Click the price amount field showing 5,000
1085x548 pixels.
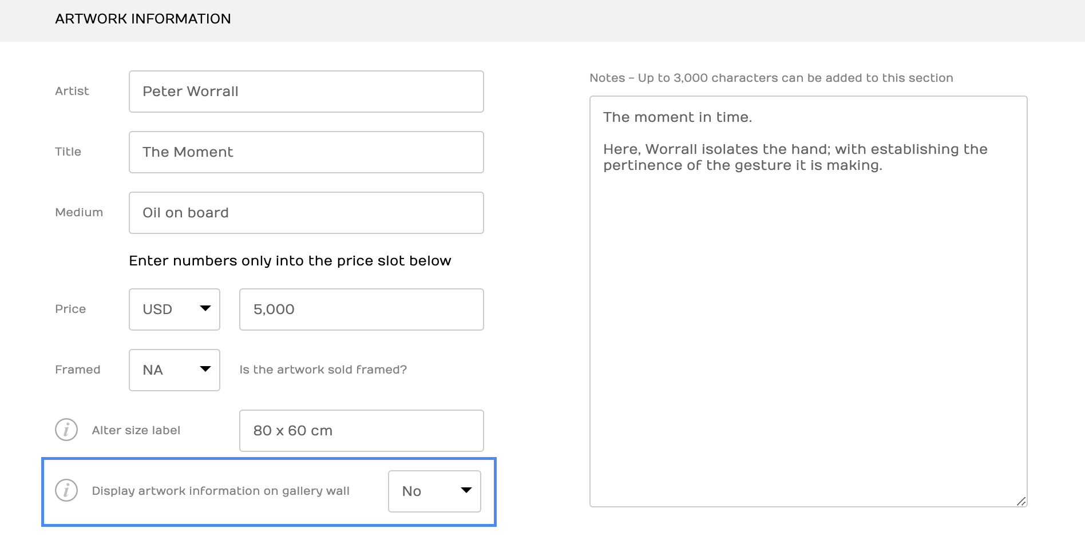coord(361,309)
